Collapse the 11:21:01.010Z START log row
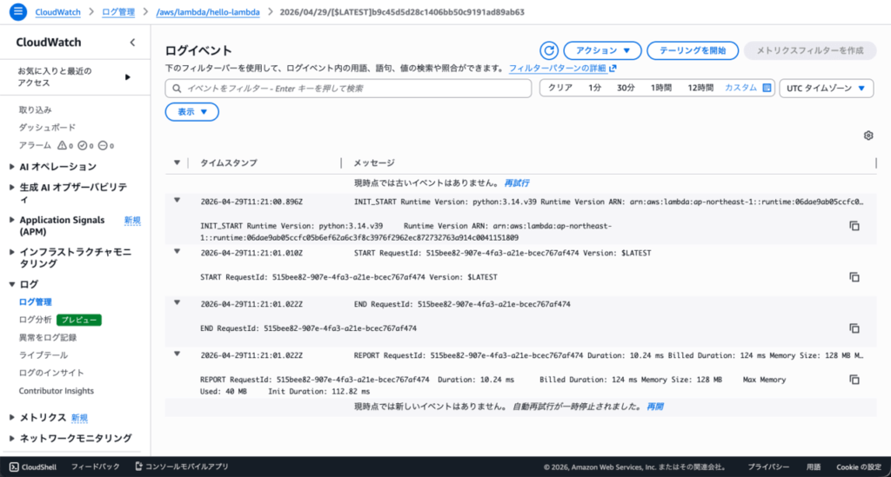The image size is (891, 477). point(177,251)
